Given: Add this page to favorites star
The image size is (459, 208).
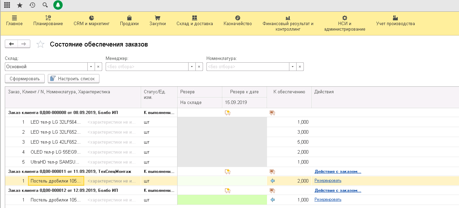Looking at the screenshot, I should click(x=41, y=44).
